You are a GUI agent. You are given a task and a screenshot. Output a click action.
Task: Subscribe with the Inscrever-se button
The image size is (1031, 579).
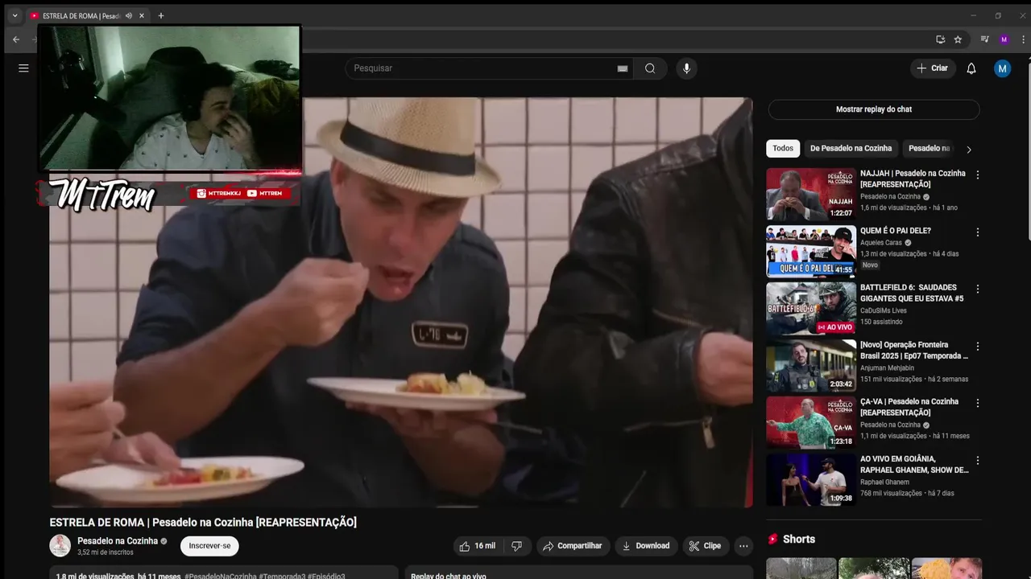209,546
